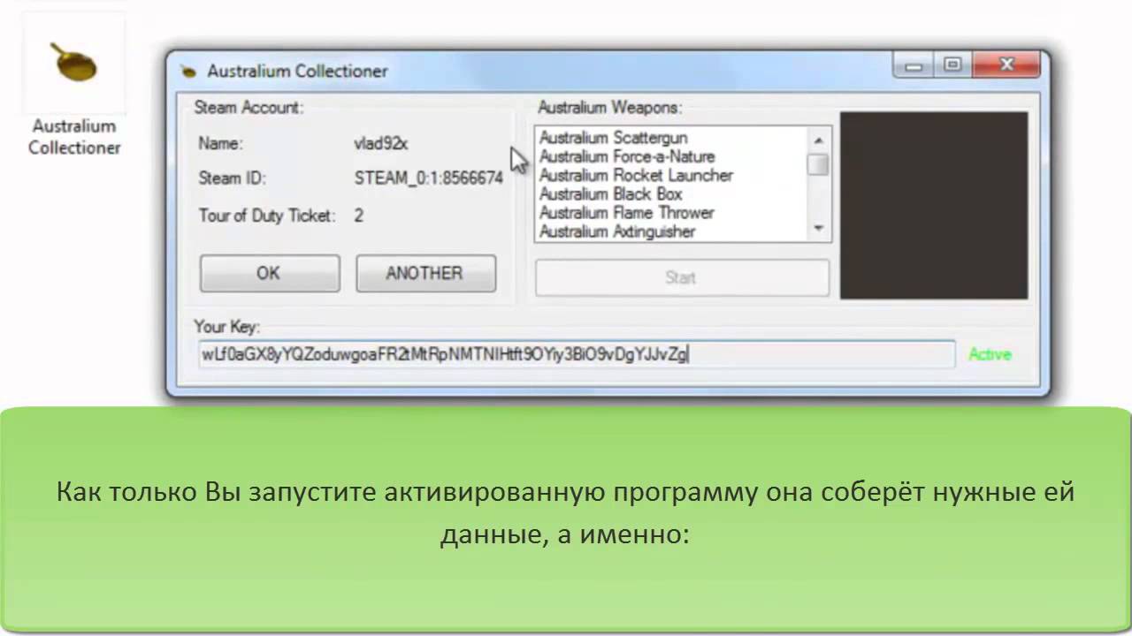Click the weapons list scrollbar thumb
The width and height of the screenshot is (1132, 636).
click(x=818, y=164)
